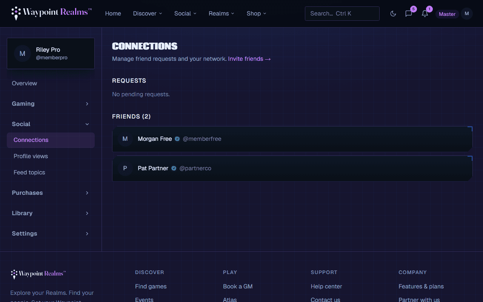The height and width of the screenshot is (302, 483).
Task: Click the @partnerco handle
Action: click(195, 168)
